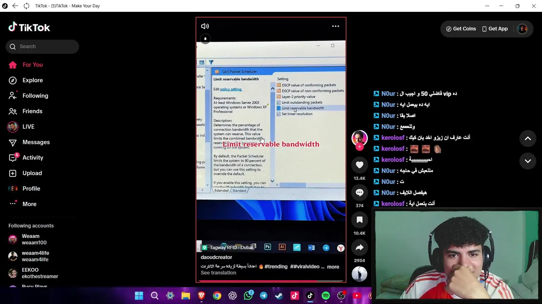The image size is (542, 304).
Task: Follow the creator with the red plus badge
Action: (359, 147)
